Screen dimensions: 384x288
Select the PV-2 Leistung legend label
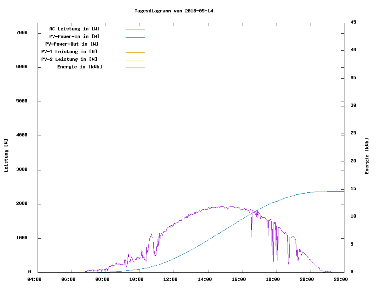click(69, 59)
